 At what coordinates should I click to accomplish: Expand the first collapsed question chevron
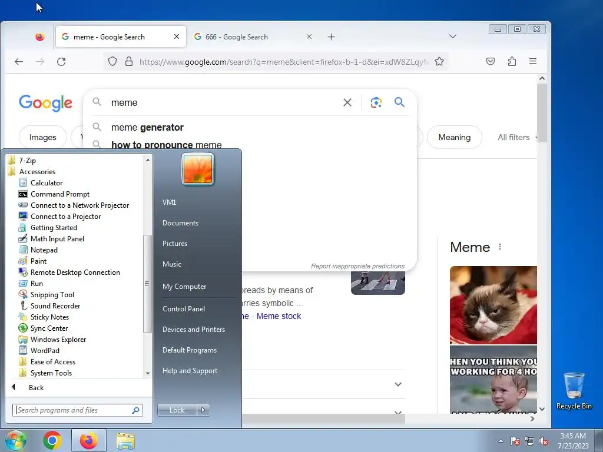pos(397,384)
